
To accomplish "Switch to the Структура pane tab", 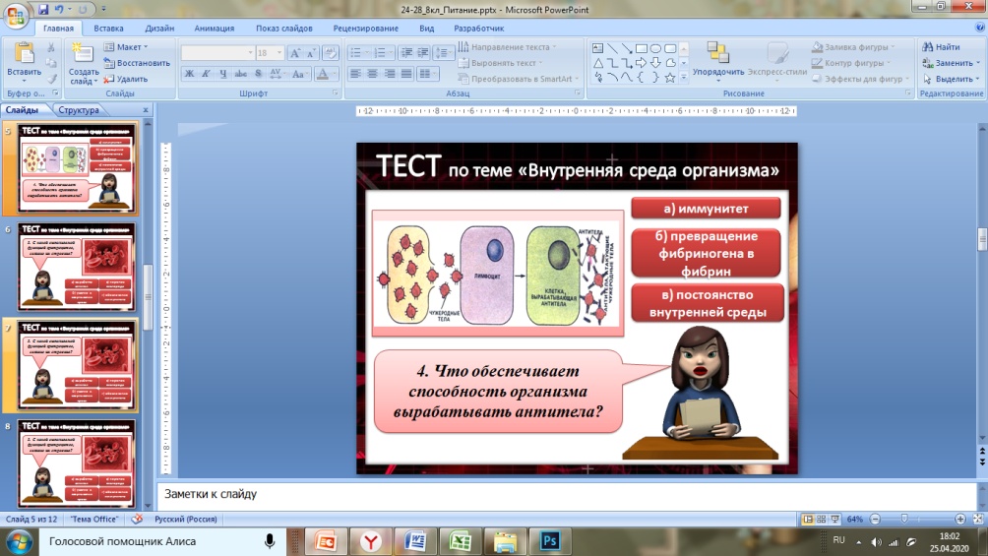I will 79,111.
